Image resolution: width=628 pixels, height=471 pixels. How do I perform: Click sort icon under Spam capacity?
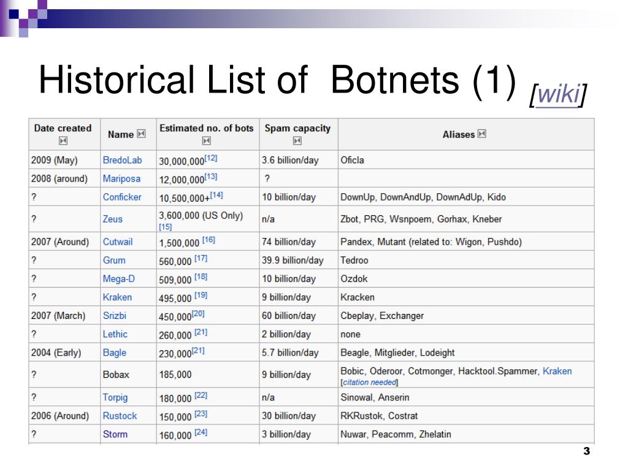(x=297, y=140)
